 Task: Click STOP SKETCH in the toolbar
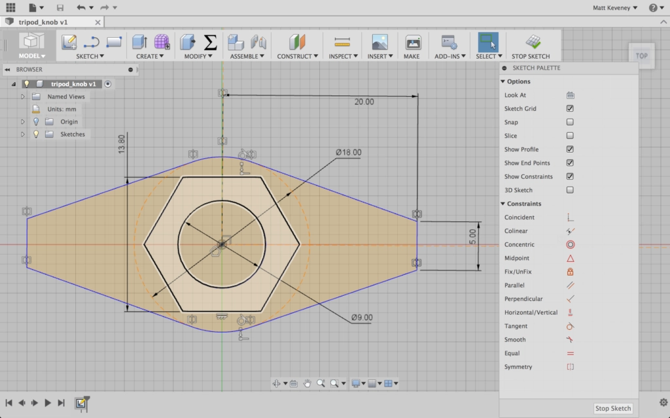coord(531,46)
